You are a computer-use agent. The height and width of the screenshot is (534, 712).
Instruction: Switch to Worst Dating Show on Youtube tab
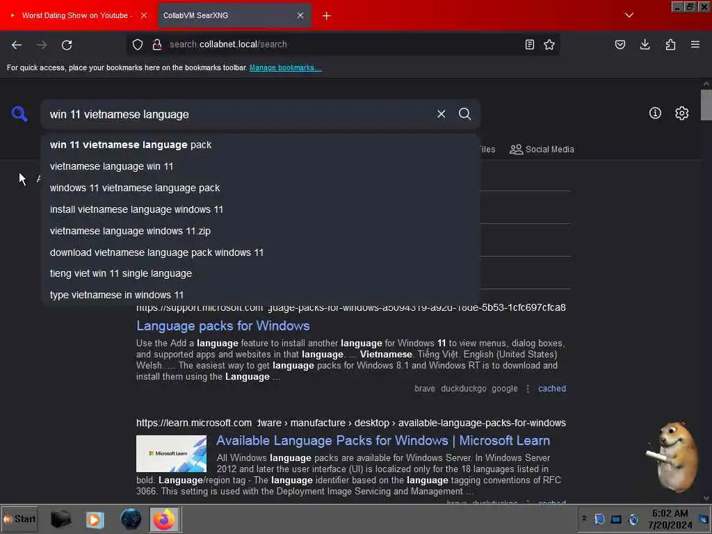click(x=77, y=15)
